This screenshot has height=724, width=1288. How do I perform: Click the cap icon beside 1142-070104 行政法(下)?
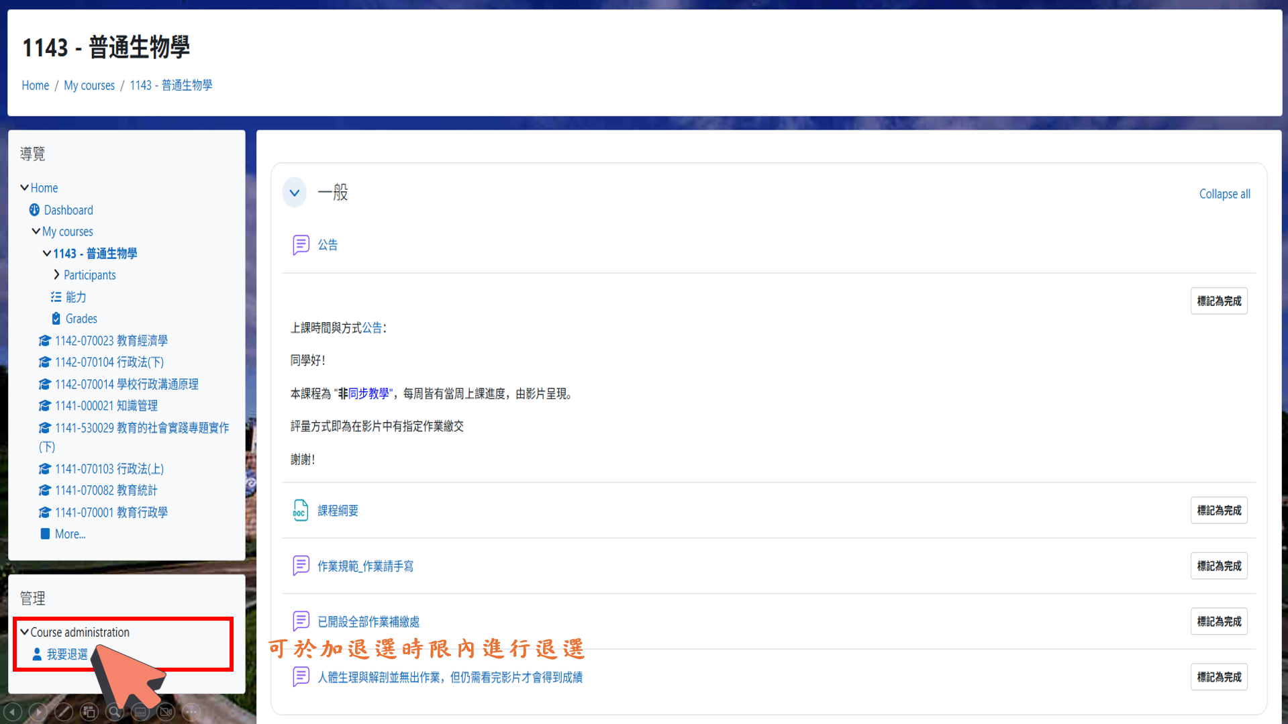pyautogui.click(x=45, y=362)
